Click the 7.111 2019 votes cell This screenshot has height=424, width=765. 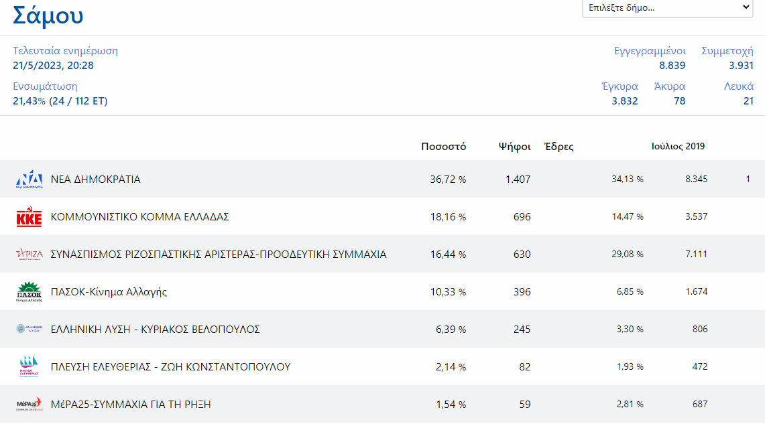tap(696, 255)
